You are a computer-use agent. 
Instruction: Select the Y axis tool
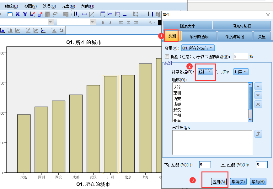point(25,14)
